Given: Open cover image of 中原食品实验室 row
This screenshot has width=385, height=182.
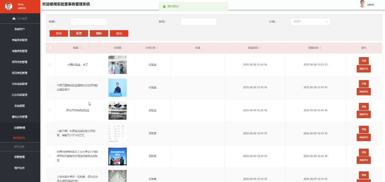Looking at the screenshot, I should pyautogui.click(x=117, y=133).
